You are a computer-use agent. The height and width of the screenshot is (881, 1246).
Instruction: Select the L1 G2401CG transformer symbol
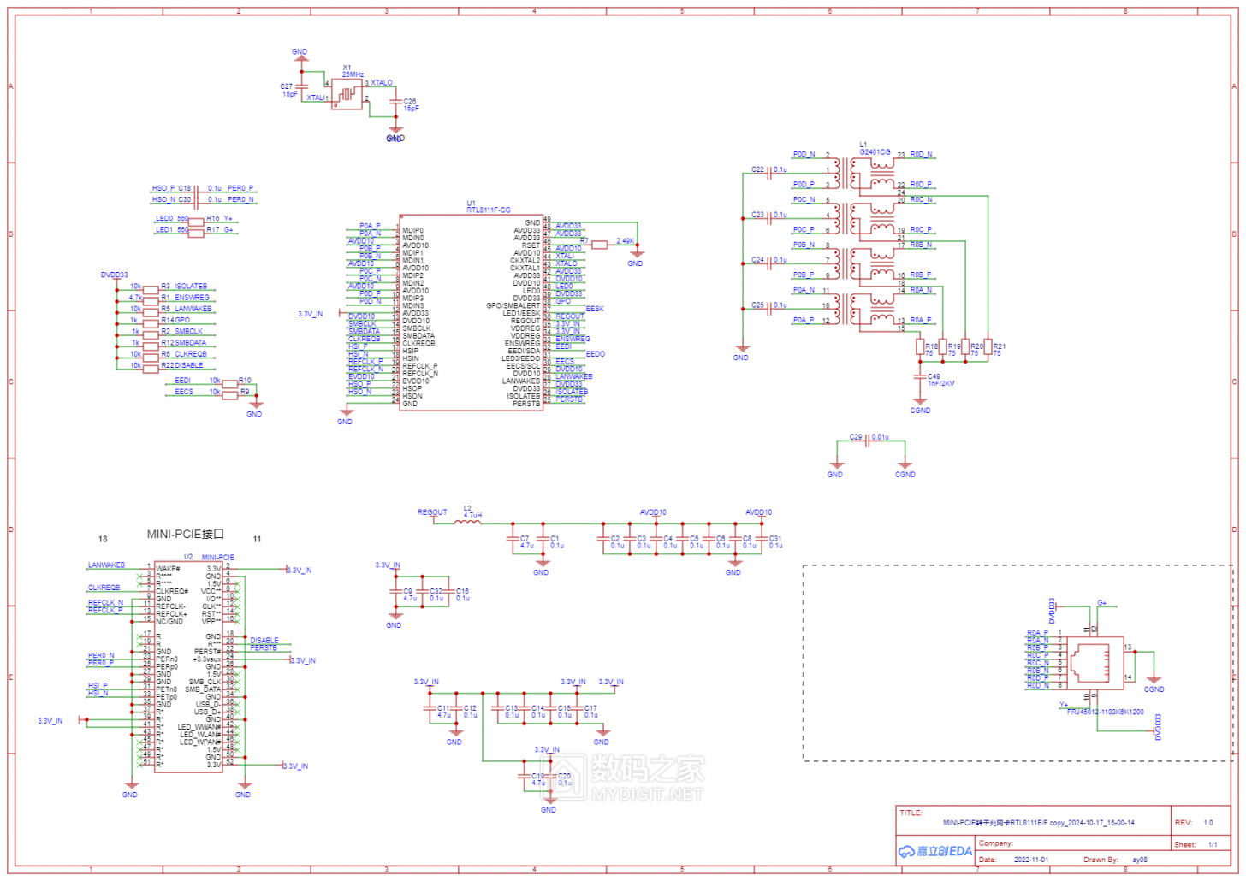click(x=864, y=241)
